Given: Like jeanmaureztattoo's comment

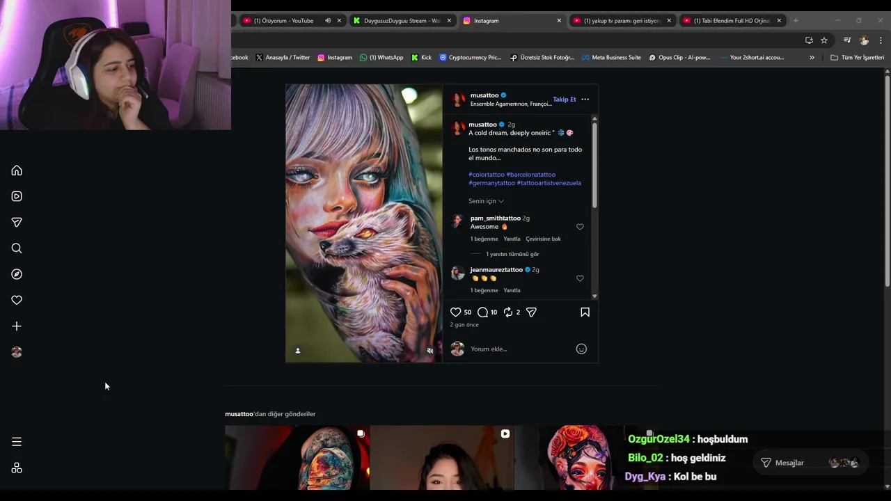Looking at the screenshot, I should pos(580,278).
